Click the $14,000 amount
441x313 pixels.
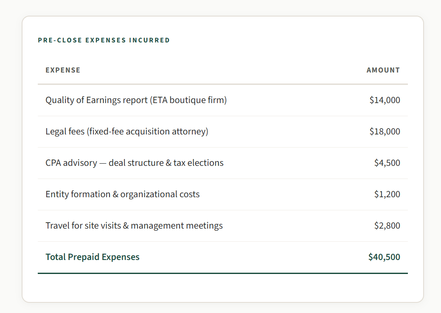click(385, 101)
